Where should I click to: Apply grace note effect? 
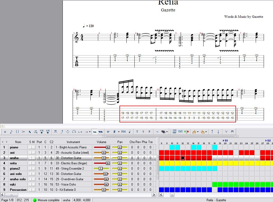[11, 132]
